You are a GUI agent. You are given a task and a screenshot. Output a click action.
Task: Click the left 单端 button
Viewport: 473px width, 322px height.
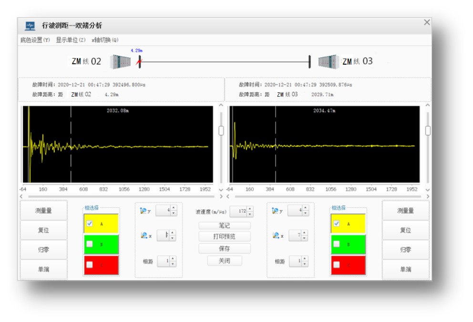(43, 269)
